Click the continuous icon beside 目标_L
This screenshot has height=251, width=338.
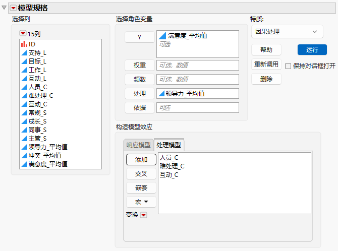click(24, 61)
